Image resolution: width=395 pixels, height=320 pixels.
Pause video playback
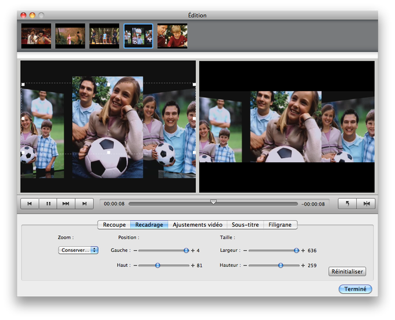[48, 204]
